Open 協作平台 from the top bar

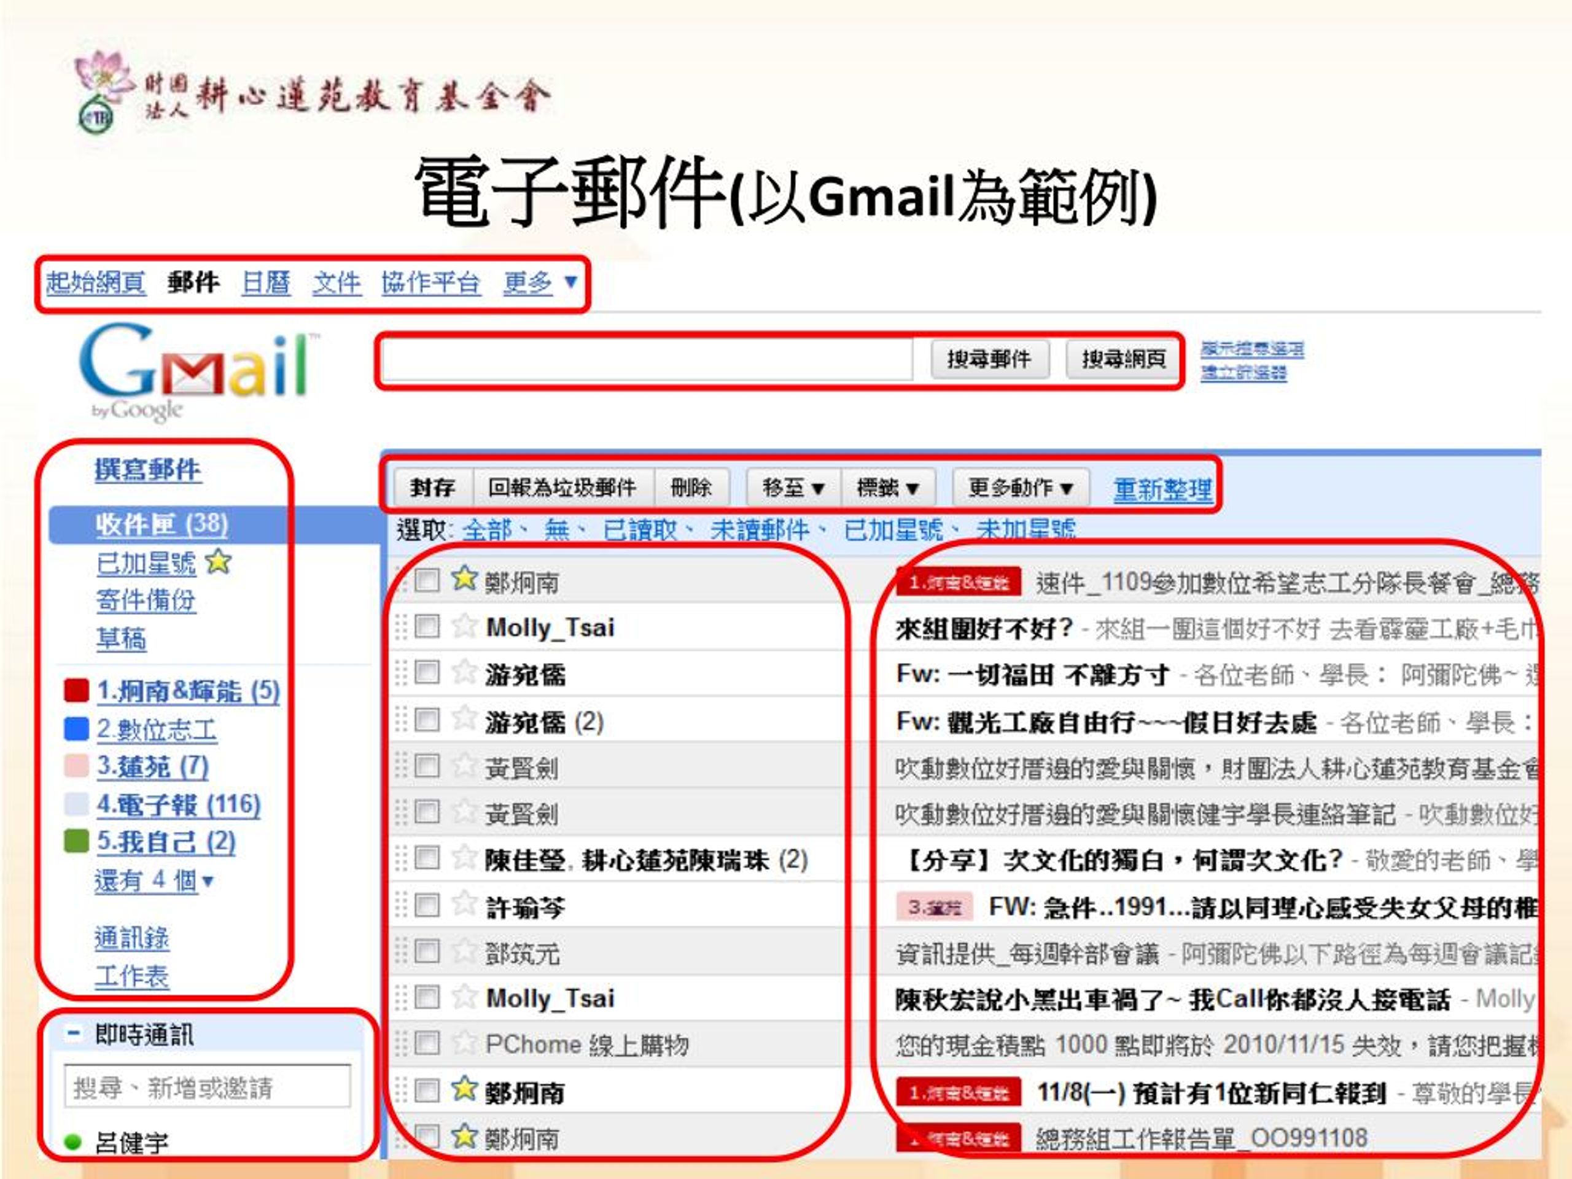[430, 283]
